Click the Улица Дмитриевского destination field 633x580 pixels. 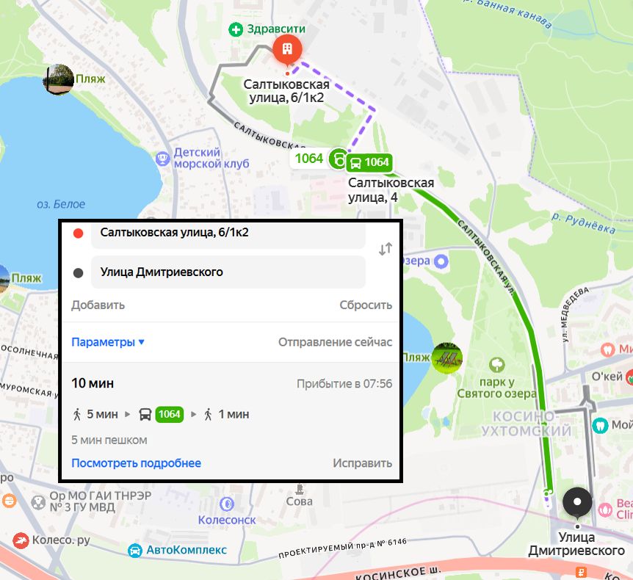tap(228, 272)
